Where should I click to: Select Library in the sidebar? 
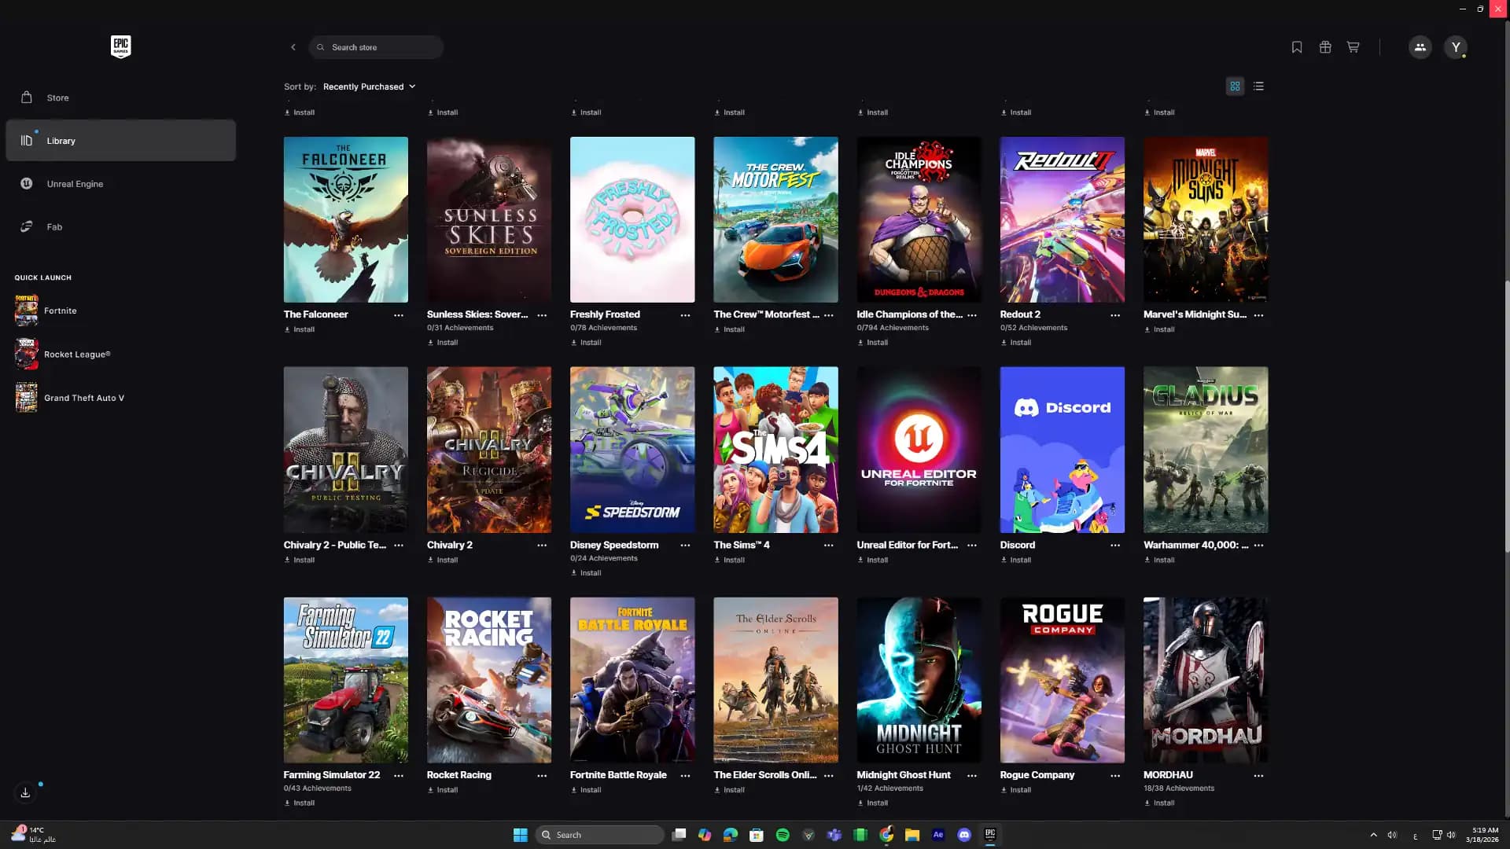pyautogui.click(x=120, y=141)
